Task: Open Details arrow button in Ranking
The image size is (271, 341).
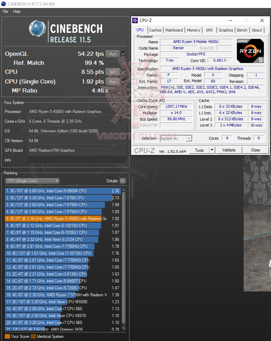Action: pos(123,181)
